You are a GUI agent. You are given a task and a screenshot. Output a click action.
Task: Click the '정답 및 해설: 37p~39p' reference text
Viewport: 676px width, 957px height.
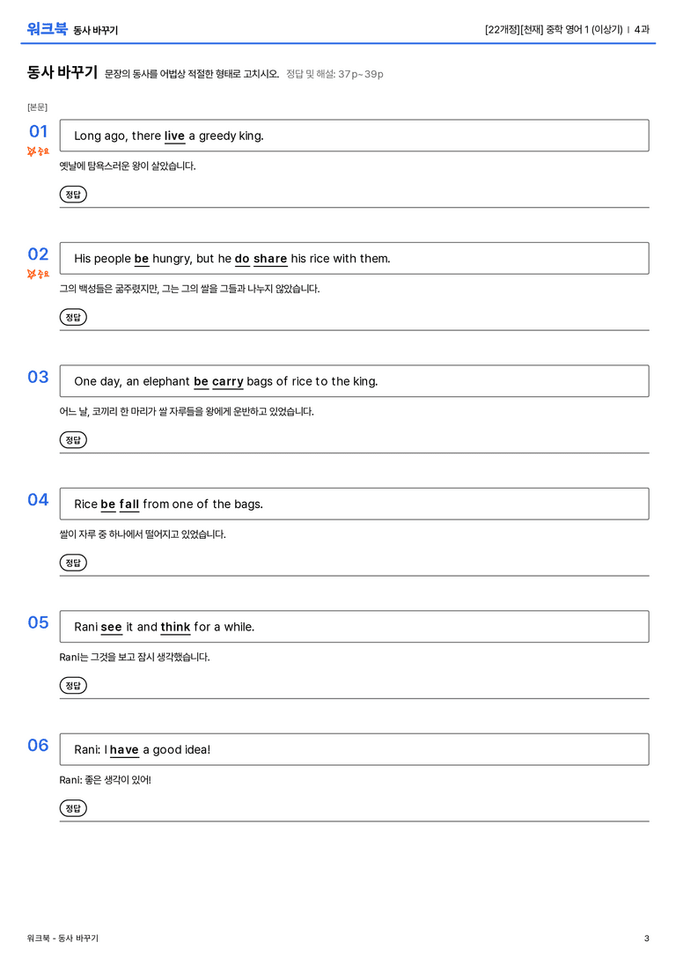click(335, 74)
